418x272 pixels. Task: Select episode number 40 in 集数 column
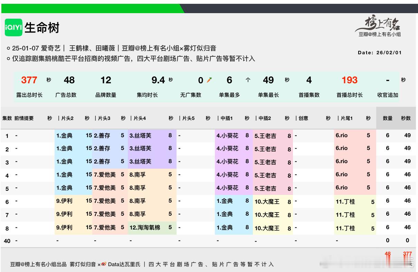(x=7, y=241)
